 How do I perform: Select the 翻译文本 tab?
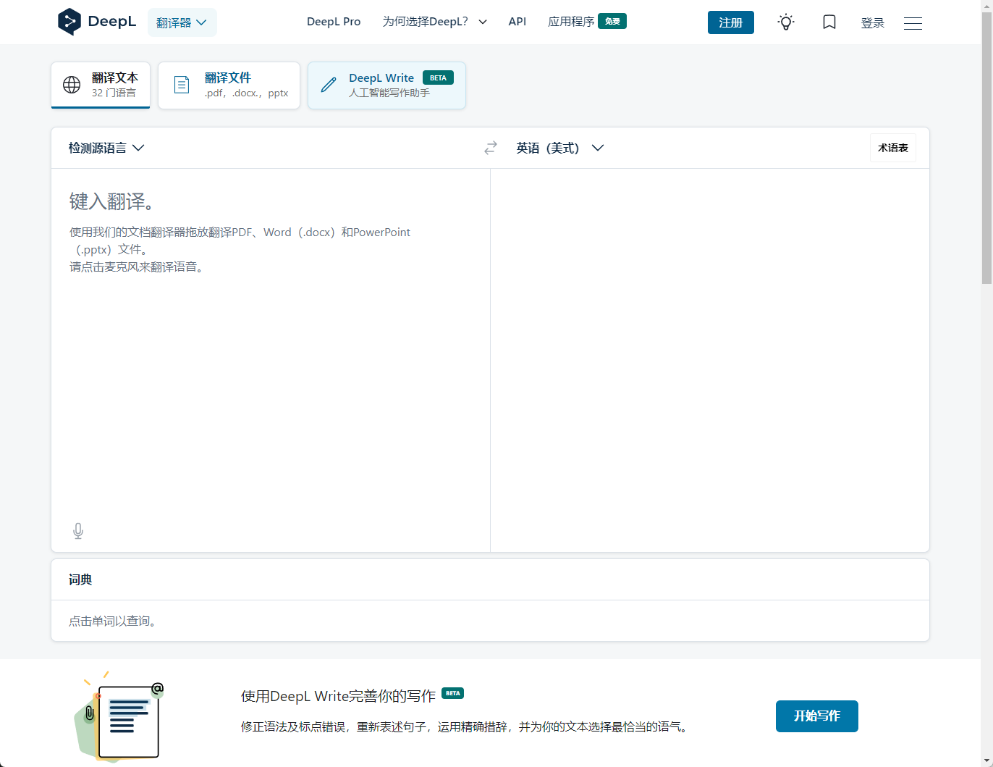tap(101, 85)
